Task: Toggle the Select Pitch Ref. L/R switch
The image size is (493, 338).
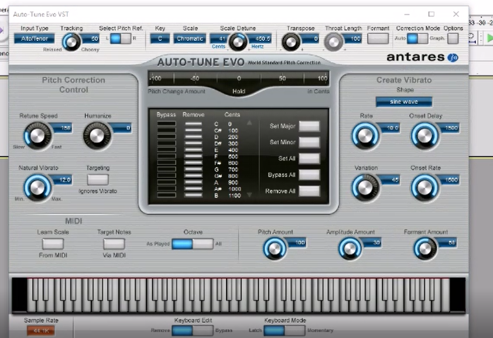Action: tap(121, 39)
